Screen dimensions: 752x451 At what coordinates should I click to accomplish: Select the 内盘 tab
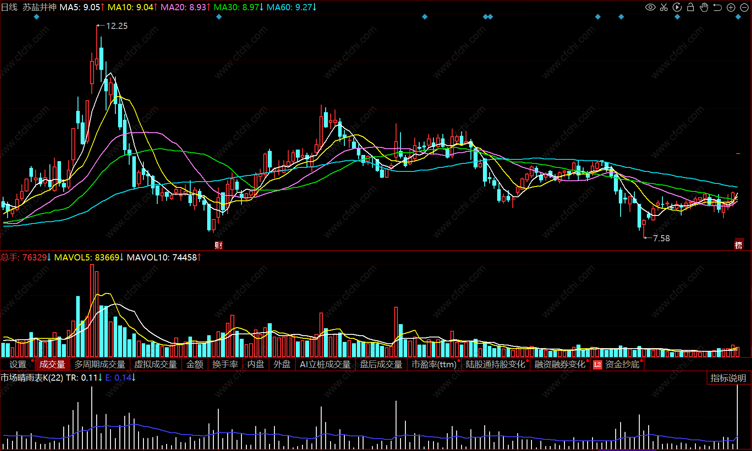[256, 365]
